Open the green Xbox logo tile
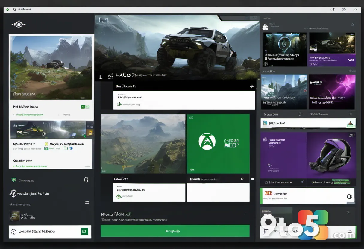Image resolution: width=364 pixels, height=249 pixels. (x=218, y=143)
